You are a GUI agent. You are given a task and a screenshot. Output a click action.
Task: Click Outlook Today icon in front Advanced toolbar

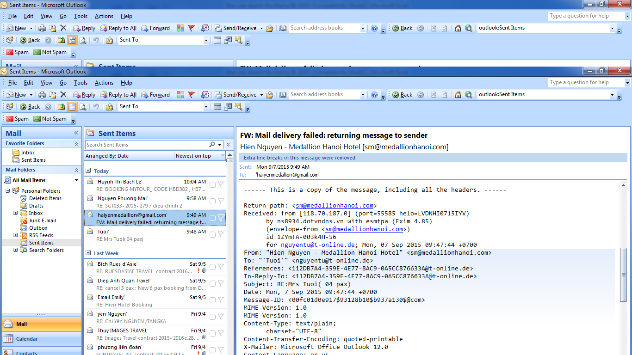click(9, 107)
